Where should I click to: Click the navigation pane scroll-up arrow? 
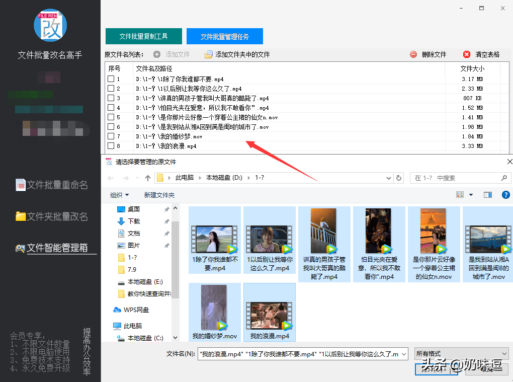(176, 208)
